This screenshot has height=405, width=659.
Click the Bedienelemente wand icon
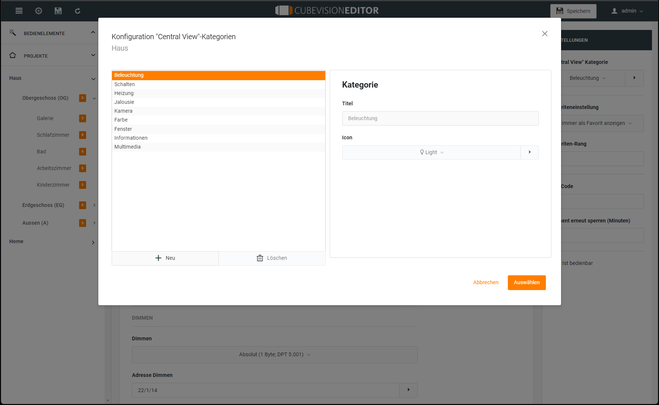click(x=13, y=33)
